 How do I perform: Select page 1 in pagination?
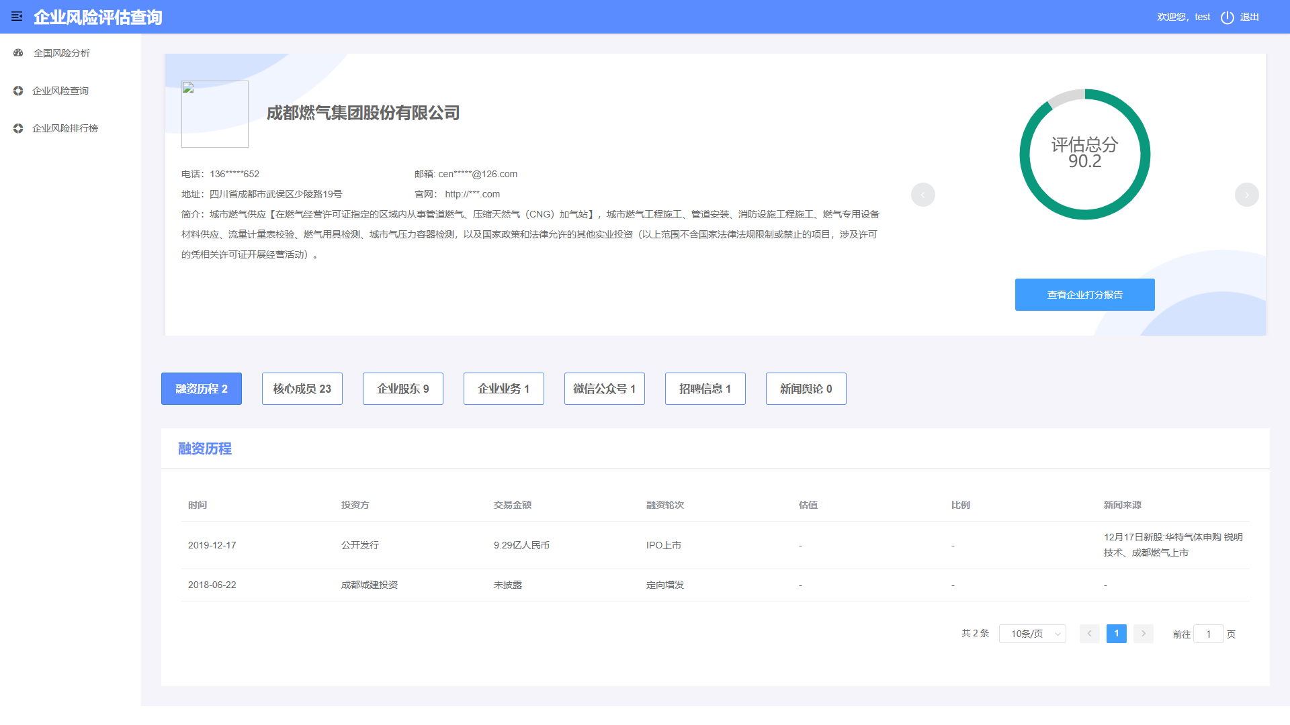pyautogui.click(x=1117, y=634)
